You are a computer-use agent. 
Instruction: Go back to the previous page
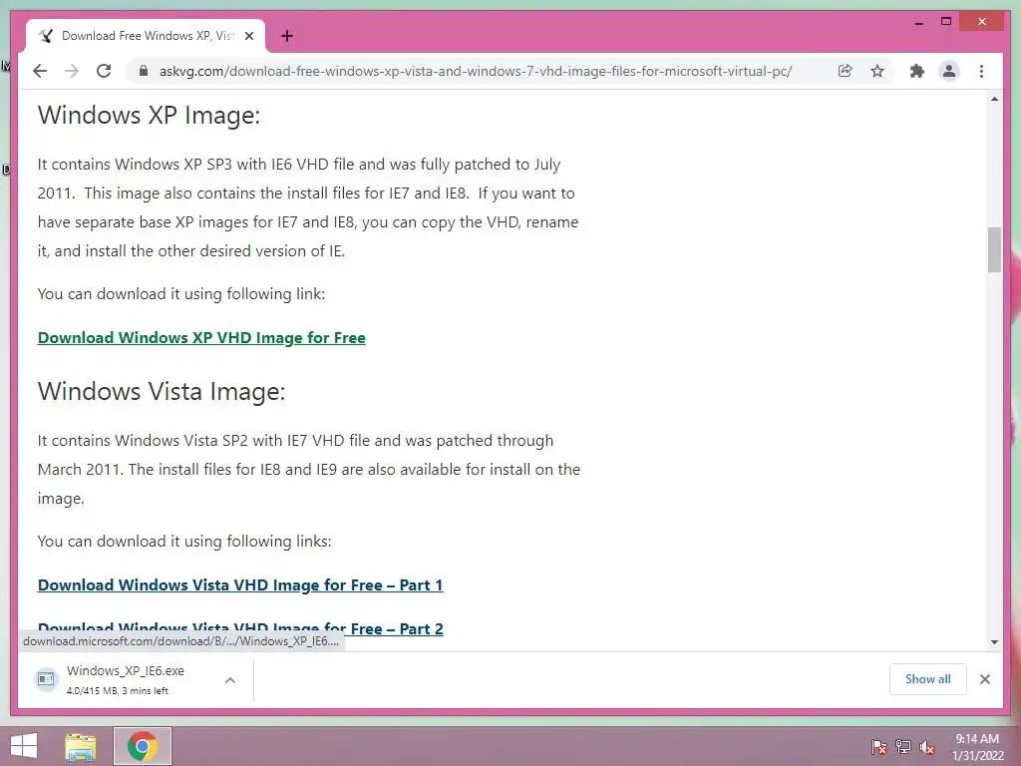pyautogui.click(x=40, y=71)
